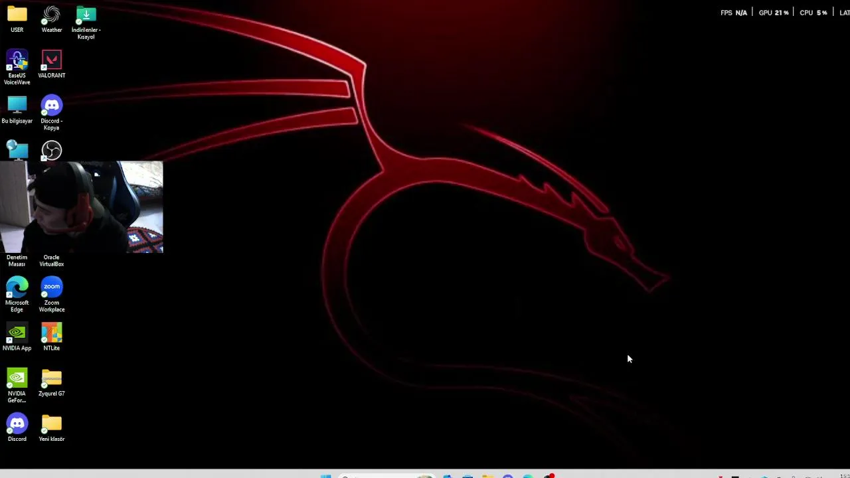The image size is (850, 478).
Task: Select the bottom Discord desktop icon
Action: pyautogui.click(x=17, y=428)
